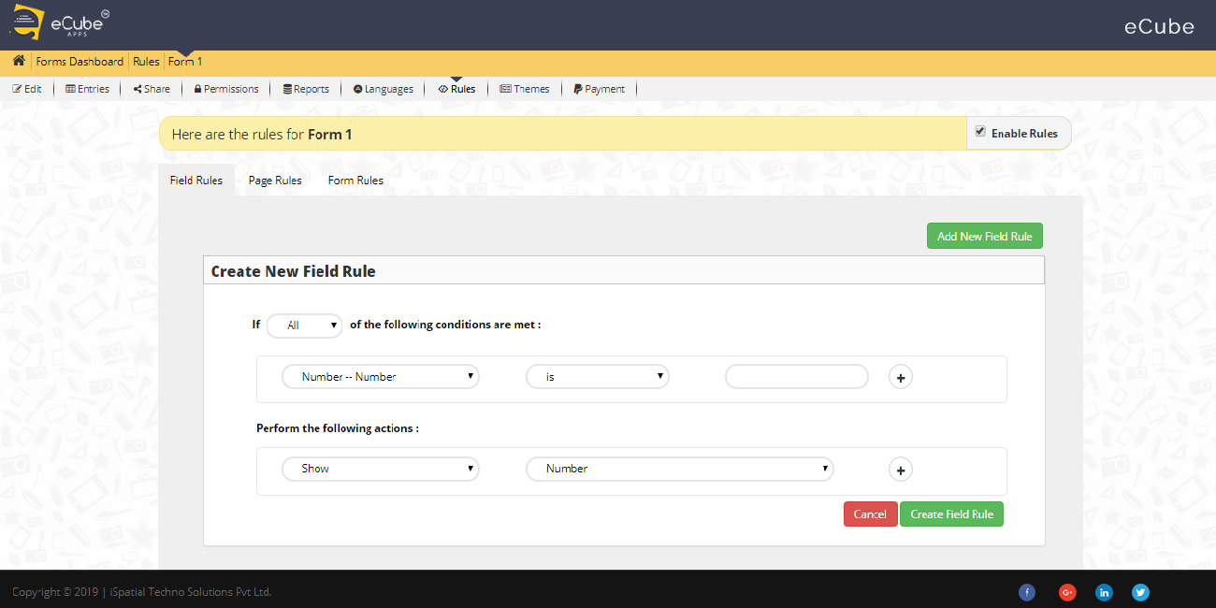
Task: Click the plus to add another condition
Action: (900, 377)
